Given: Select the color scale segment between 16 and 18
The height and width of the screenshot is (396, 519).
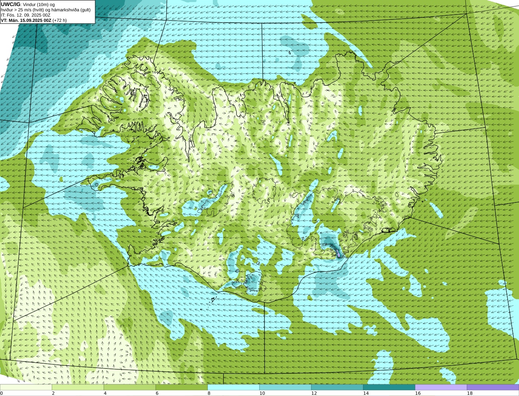Looking at the screenshot, I should click(x=441, y=387).
